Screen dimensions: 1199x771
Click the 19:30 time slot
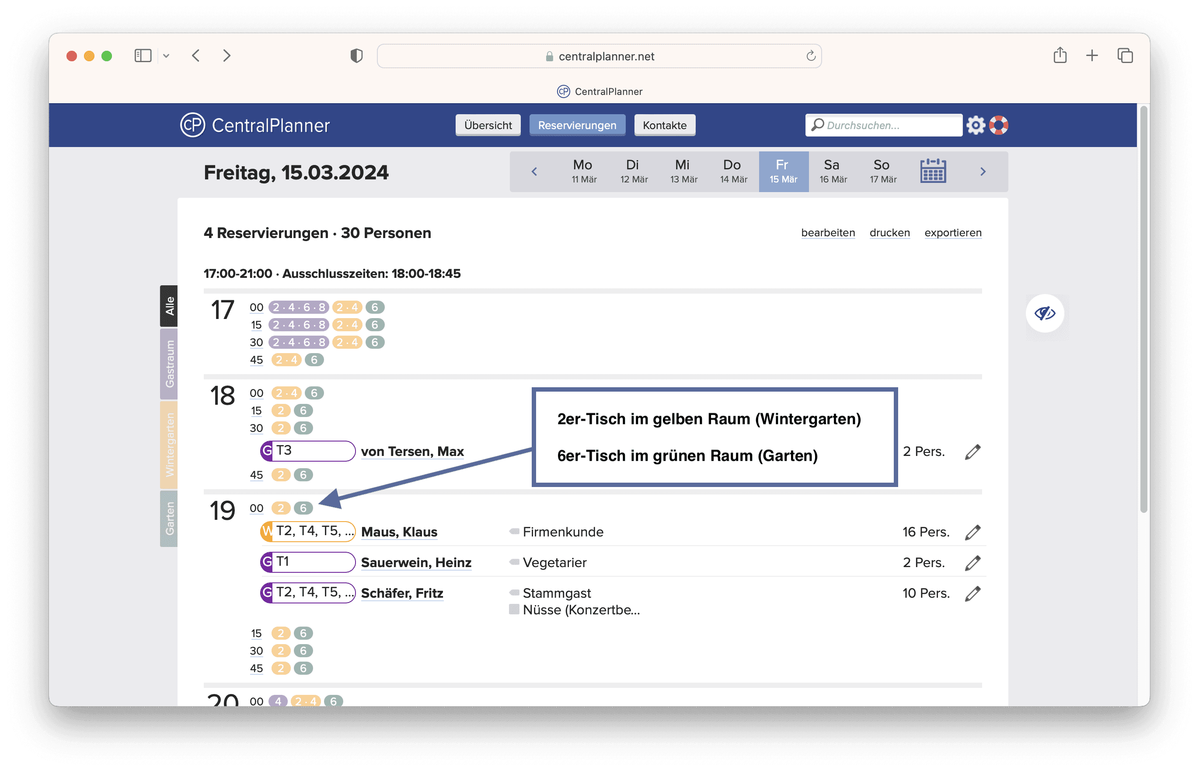point(256,651)
